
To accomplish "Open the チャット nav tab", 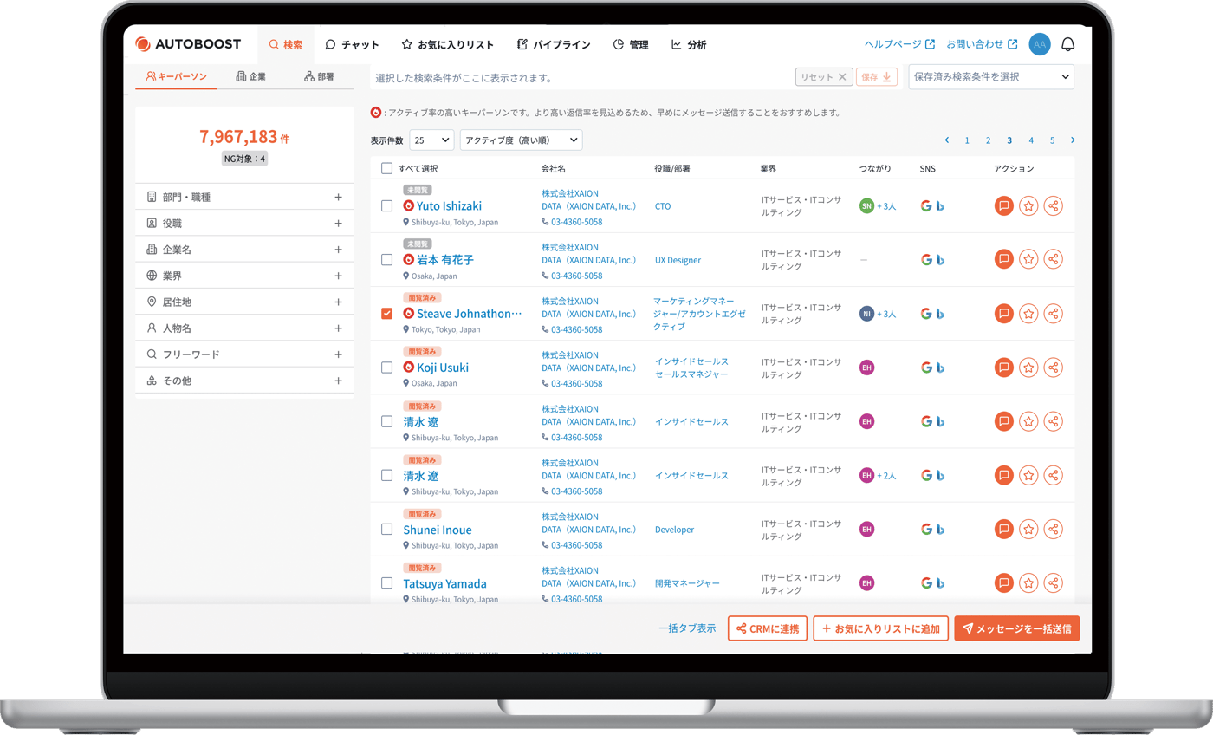I will point(352,44).
